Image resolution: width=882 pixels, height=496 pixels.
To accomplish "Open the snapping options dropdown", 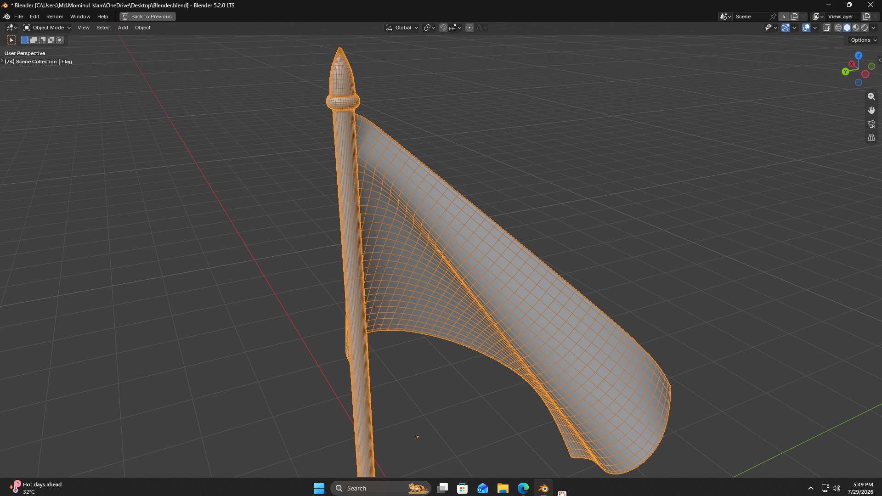I will click(x=455, y=28).
